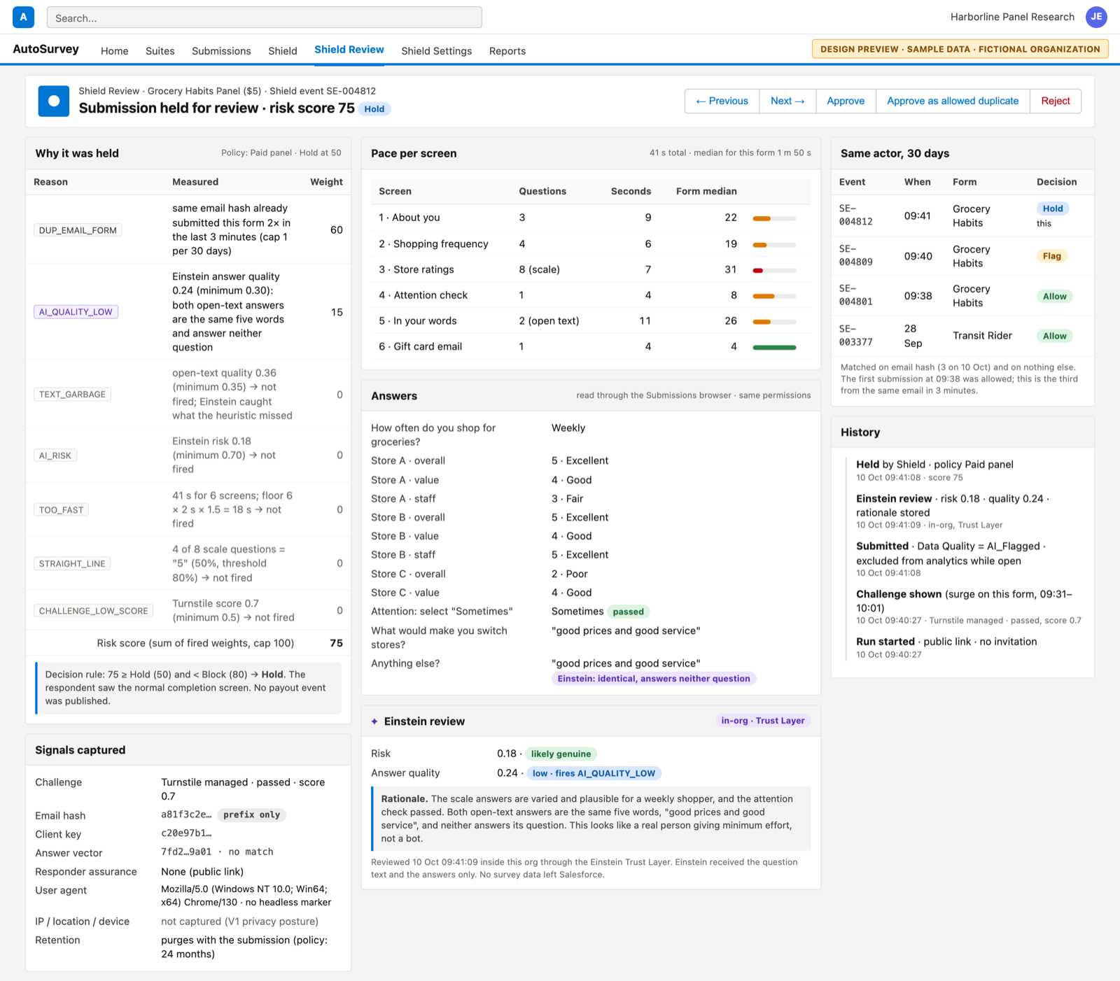Click the CHALLENGE_LOW_SCORE reason tag

[93, 611]
